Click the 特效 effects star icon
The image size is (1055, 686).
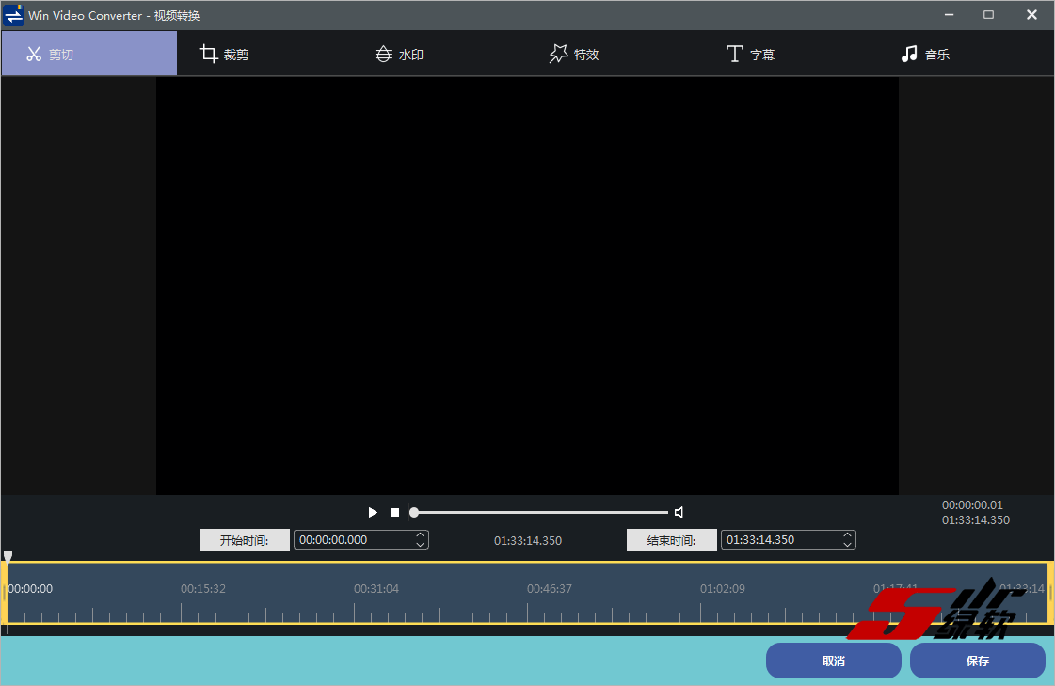(559, 55)
